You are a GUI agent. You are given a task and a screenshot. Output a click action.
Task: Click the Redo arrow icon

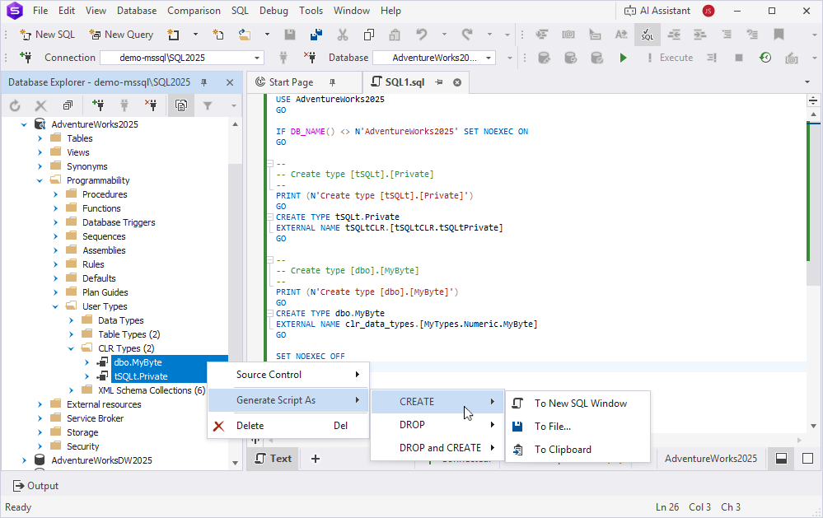[467, 35]
